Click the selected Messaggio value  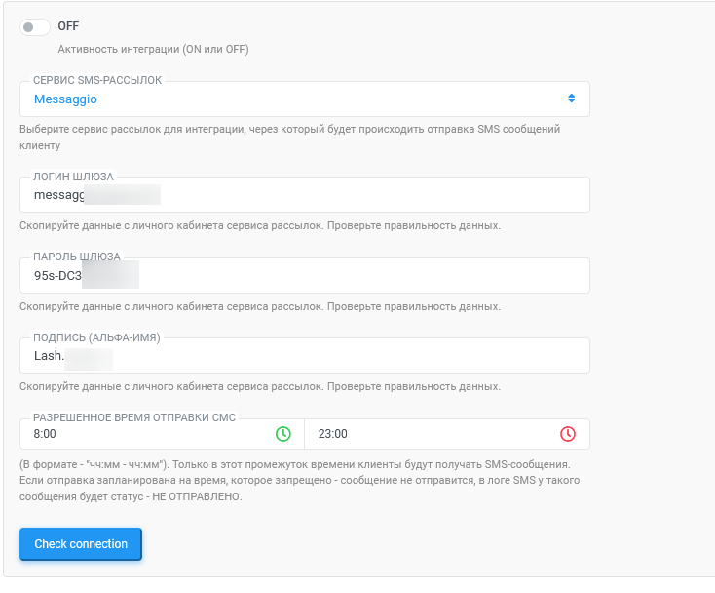coord(65,99)
